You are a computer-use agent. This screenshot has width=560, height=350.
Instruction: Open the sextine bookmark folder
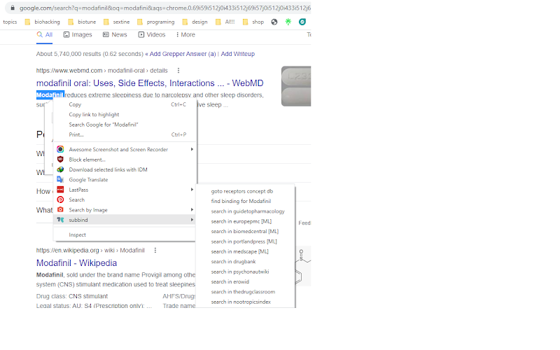point(116,22)
